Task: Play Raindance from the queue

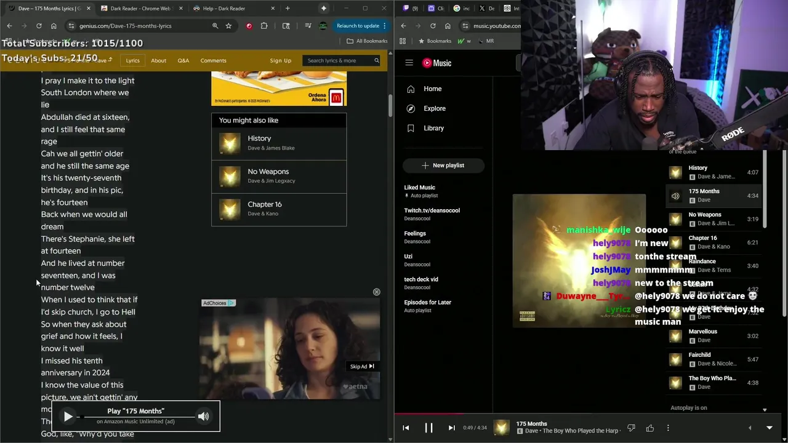Action: pos(714,266)
